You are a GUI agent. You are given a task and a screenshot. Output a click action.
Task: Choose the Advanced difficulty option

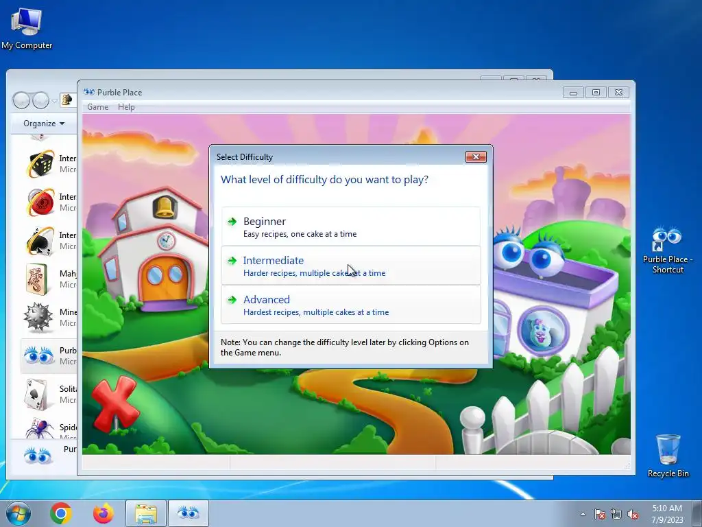350,305
